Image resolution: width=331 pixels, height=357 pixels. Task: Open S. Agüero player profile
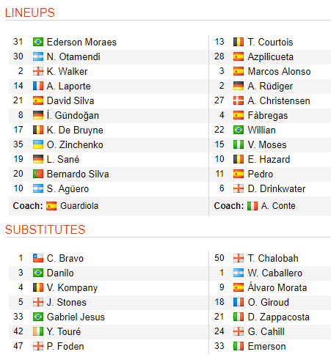click(68, 188)
